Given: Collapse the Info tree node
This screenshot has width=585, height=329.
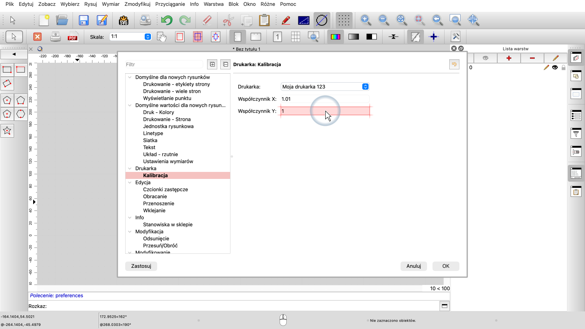Looking at the screenshot, I should coord(130,218).
